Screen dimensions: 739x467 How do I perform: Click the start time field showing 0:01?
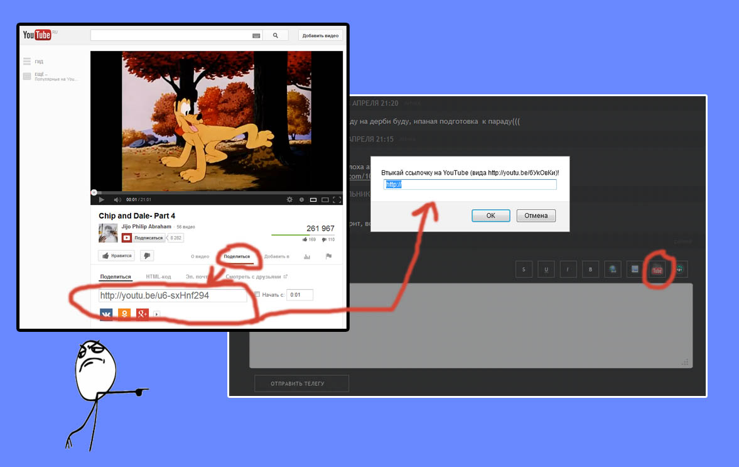coord(299,295)
